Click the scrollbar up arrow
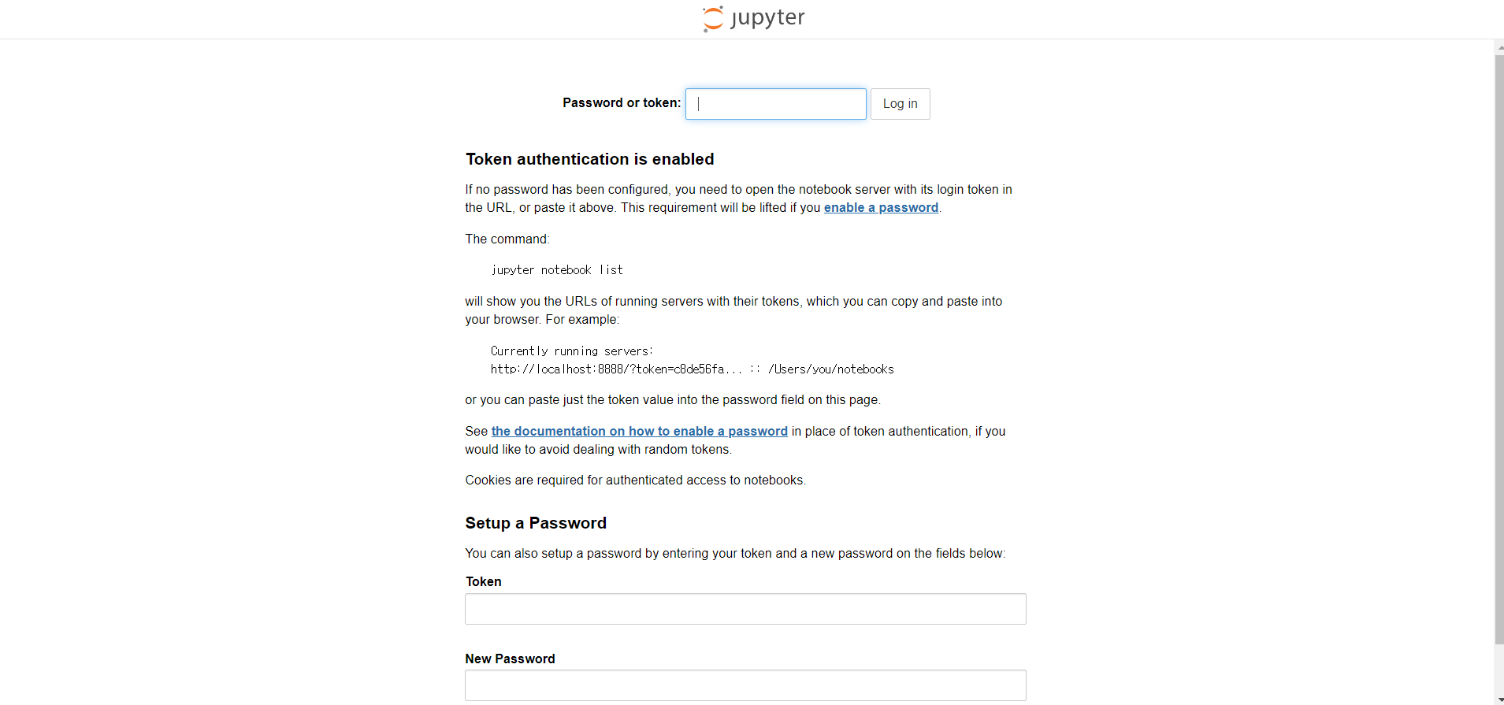Image resolution: width=1504 pixels, height=705 pixels. [x=1499, y=47]
